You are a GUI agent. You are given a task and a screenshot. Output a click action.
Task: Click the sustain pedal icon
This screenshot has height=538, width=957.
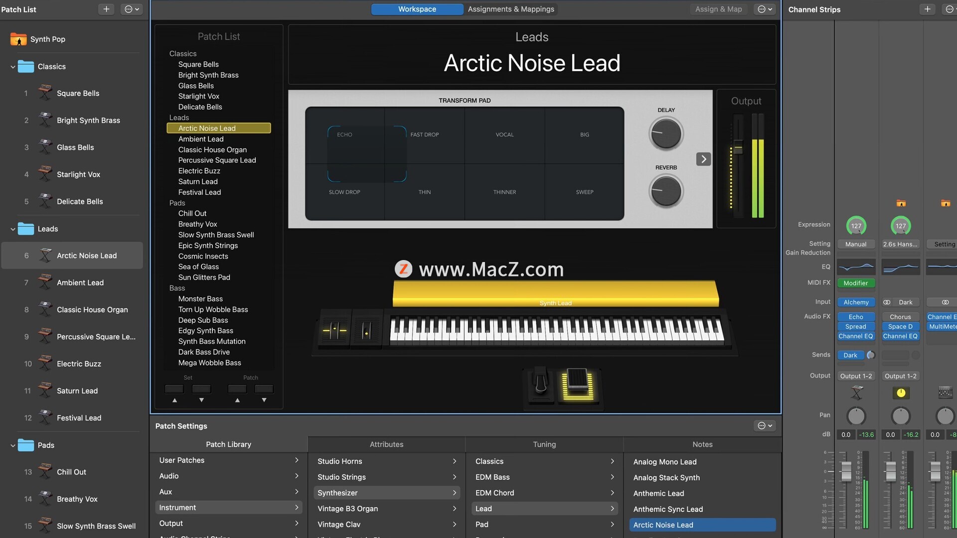point(541,385)
